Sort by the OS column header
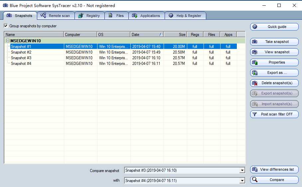 [x=113, y=35]
